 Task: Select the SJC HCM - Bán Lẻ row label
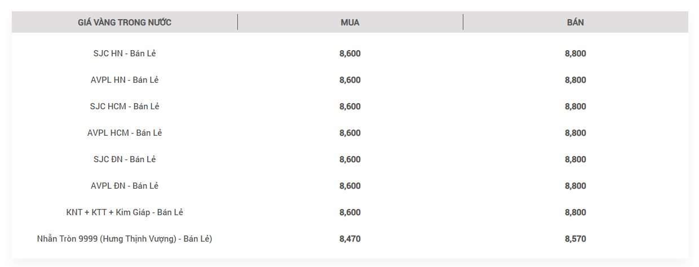(125, 106)
